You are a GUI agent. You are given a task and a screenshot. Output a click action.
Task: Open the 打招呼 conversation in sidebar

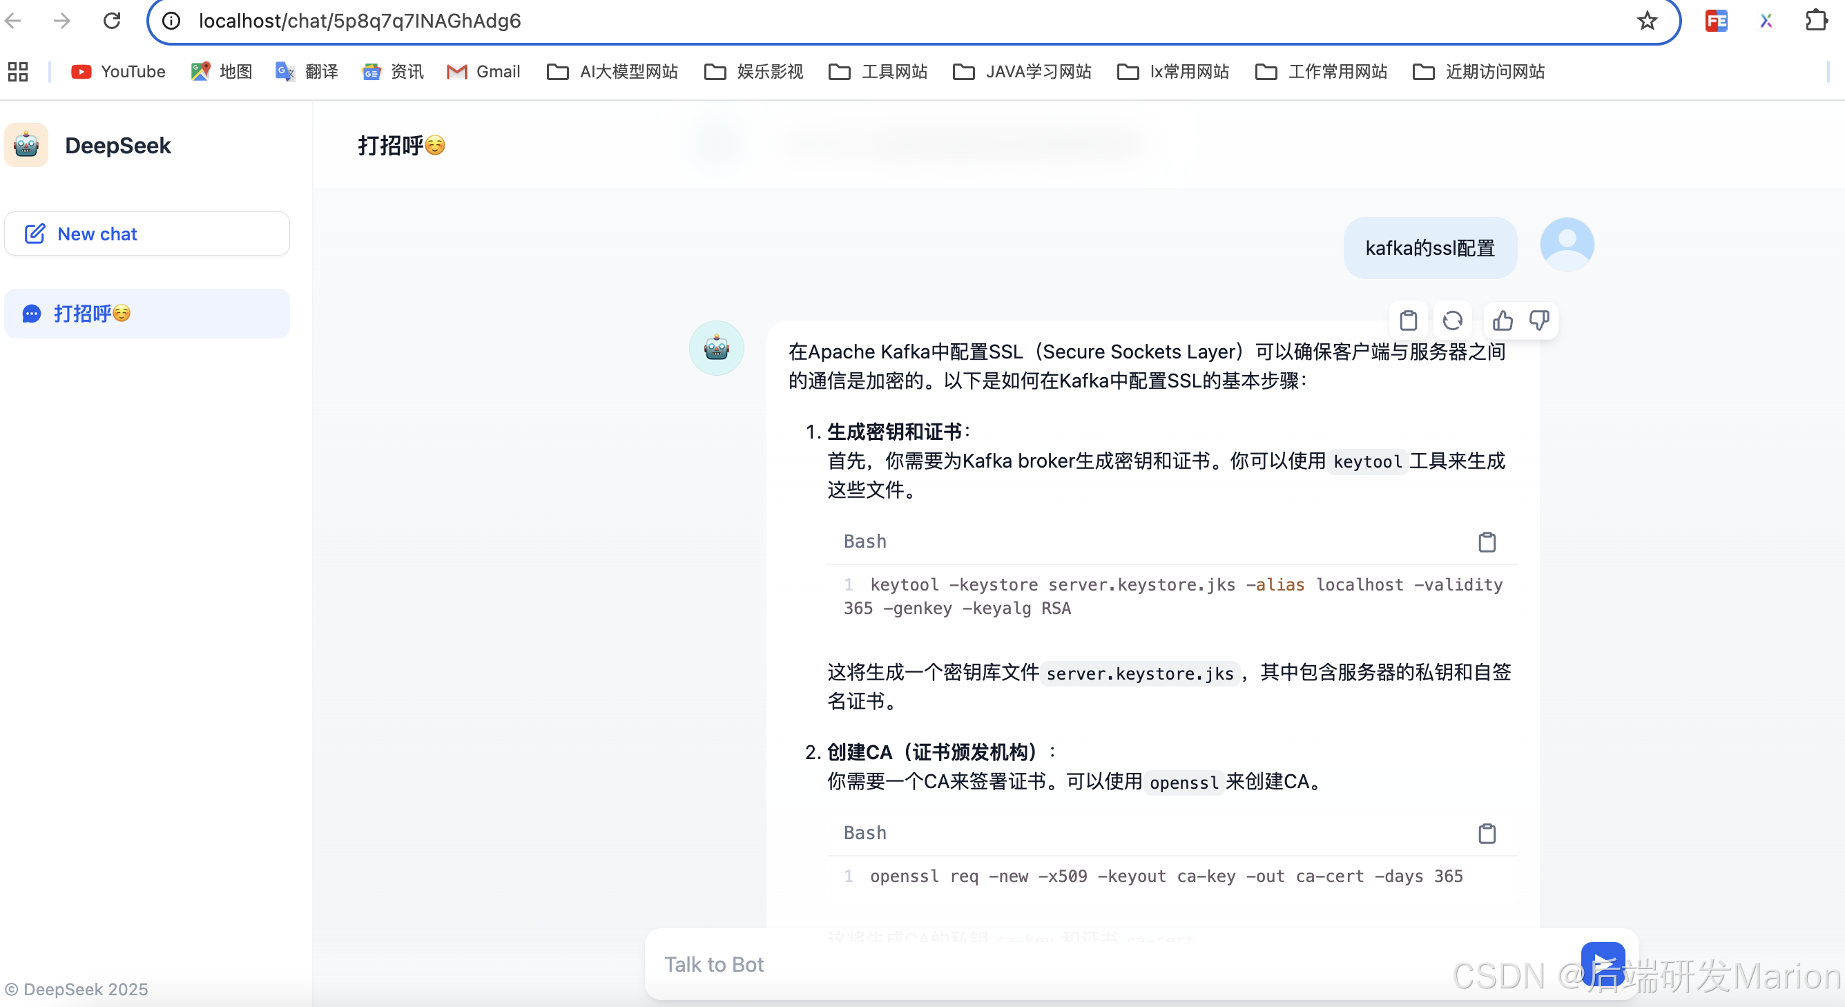point(147,314)
